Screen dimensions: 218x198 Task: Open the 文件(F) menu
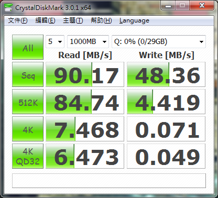[18, 20]
